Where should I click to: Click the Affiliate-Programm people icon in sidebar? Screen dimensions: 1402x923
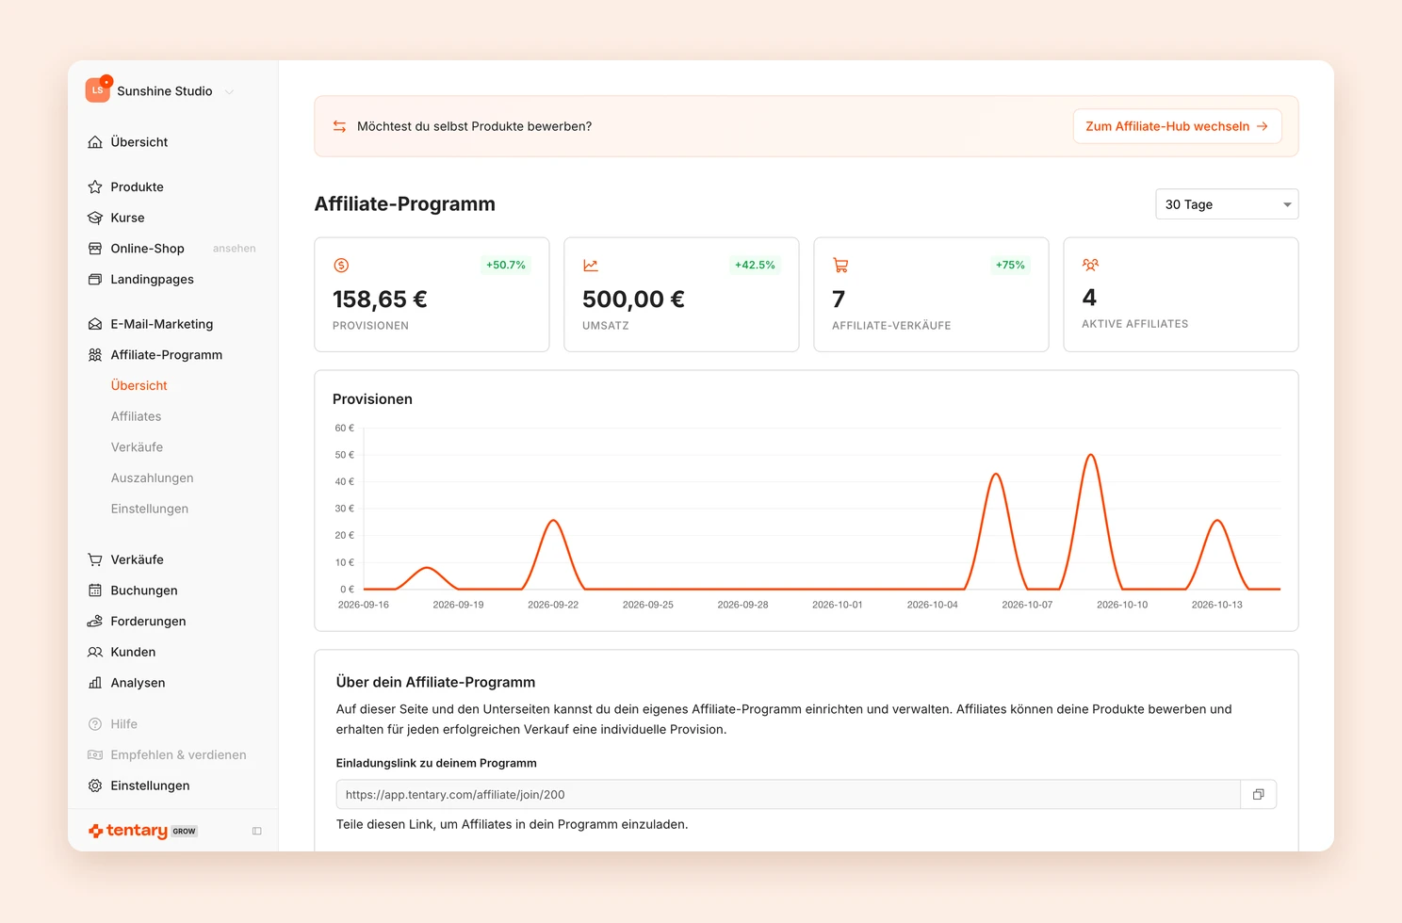[x=95, y=355]
